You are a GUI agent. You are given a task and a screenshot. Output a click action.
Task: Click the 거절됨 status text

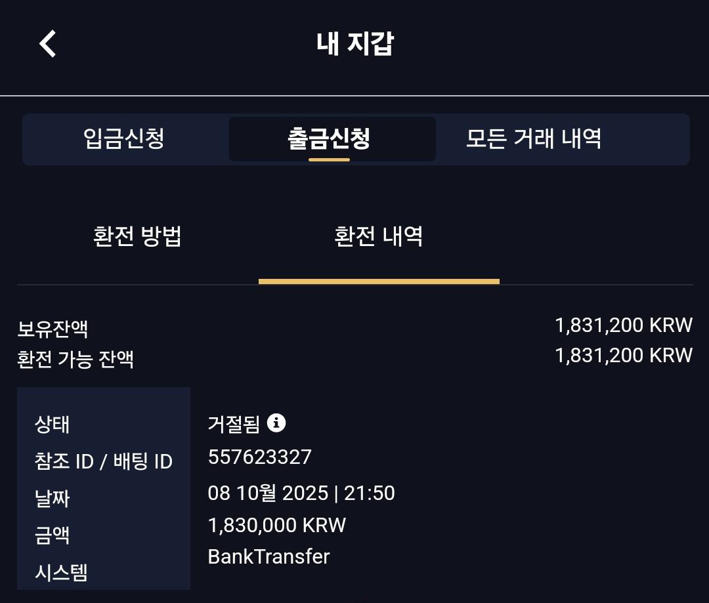234,425
